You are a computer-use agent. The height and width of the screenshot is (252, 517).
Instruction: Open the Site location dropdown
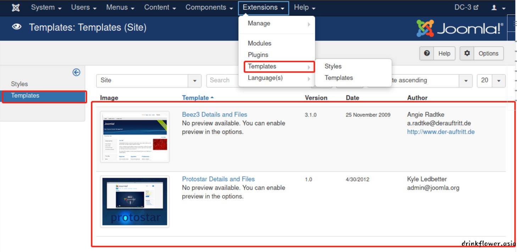tap(149, 80)
